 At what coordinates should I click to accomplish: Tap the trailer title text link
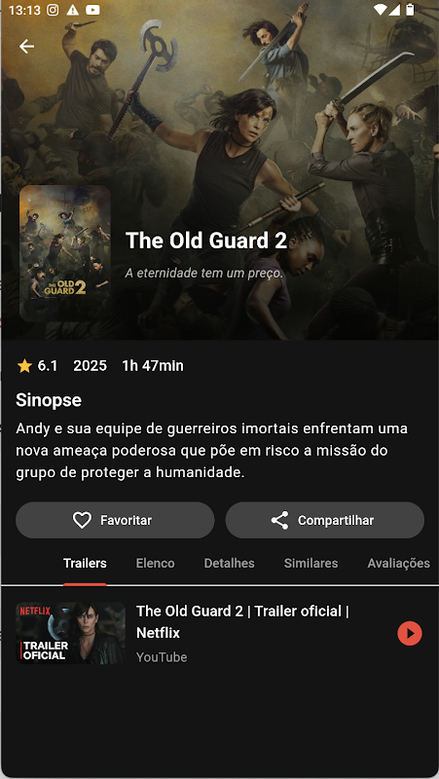tap(242, 622)
